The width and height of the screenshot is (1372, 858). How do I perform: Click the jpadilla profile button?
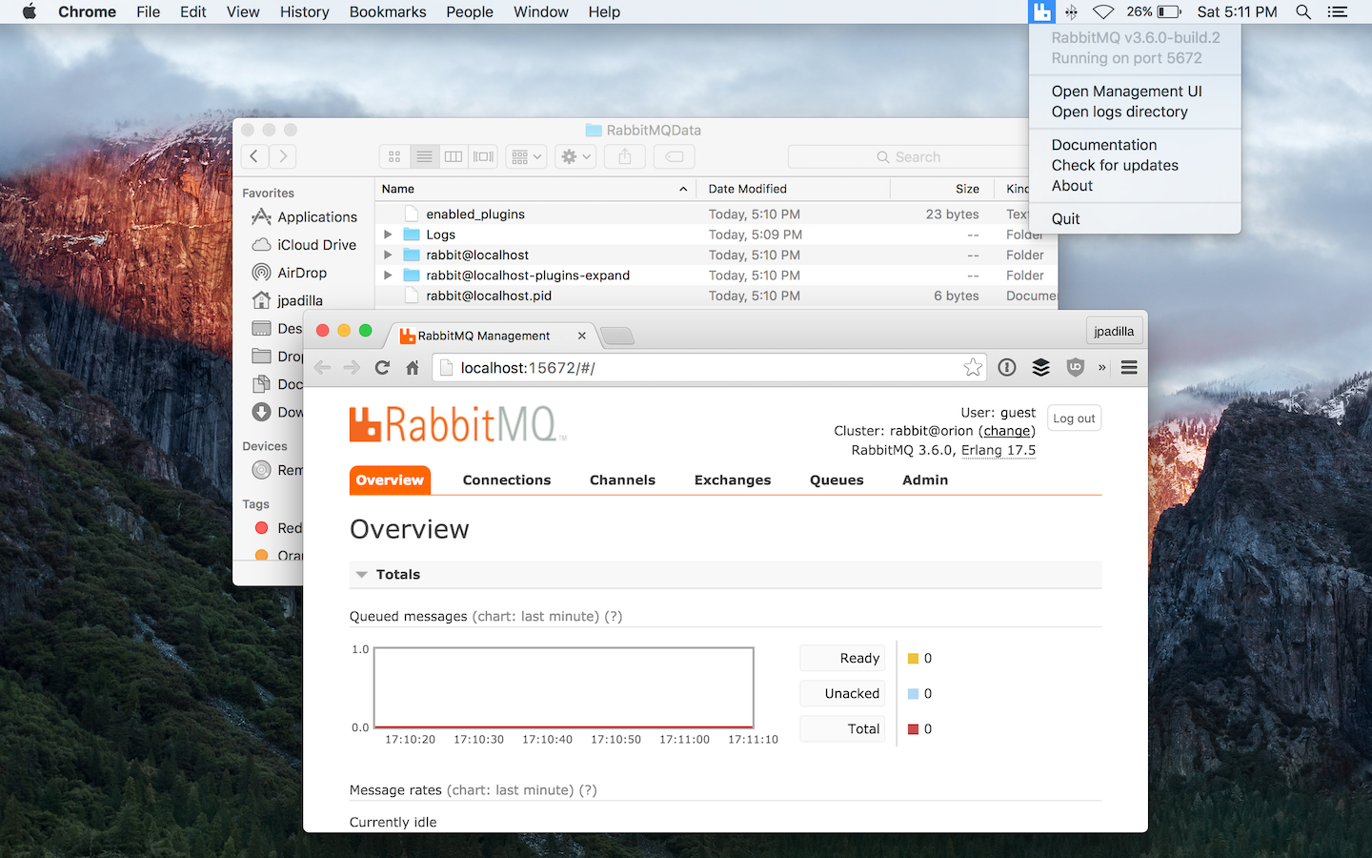(1114, 332)
